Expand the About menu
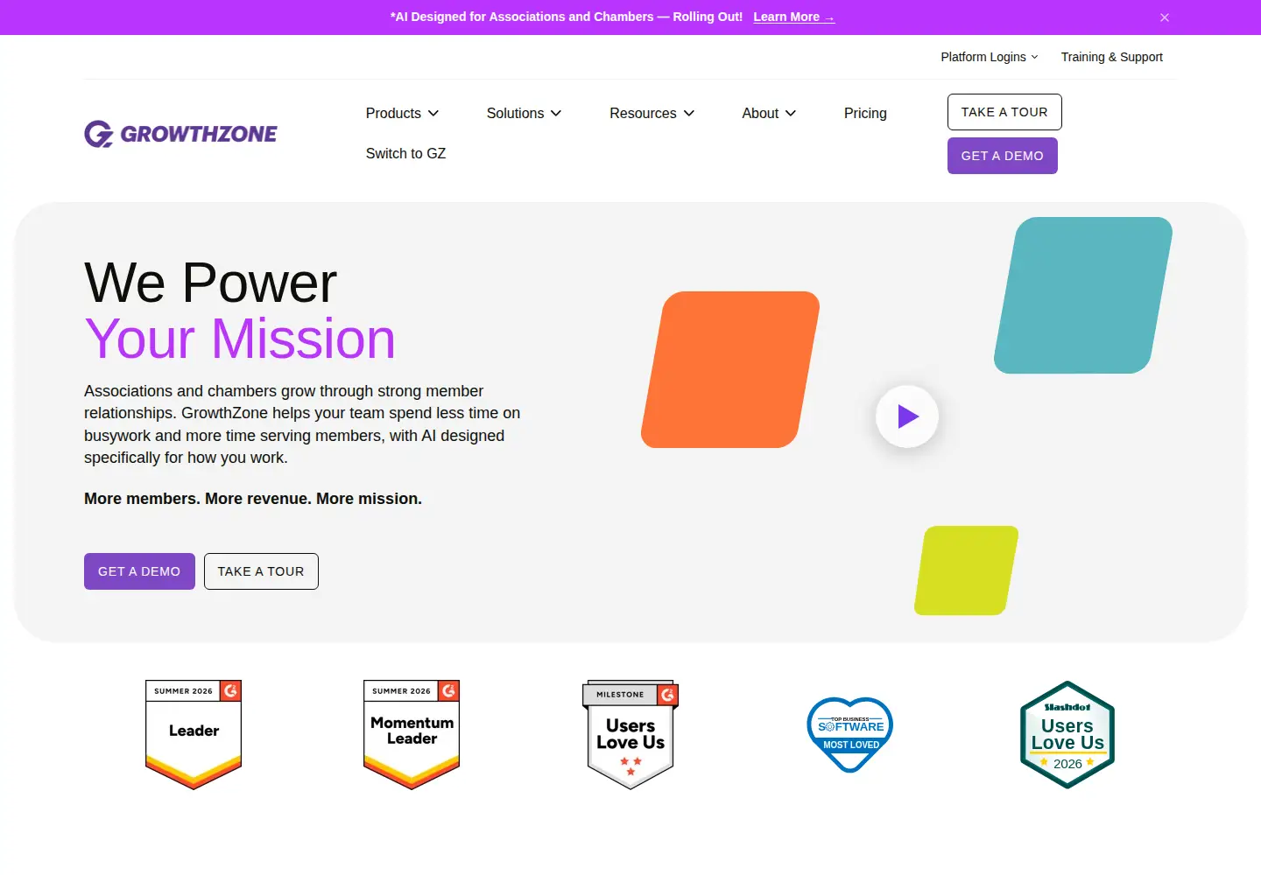Screen dimensions: 1261x875 click(770, 113)
